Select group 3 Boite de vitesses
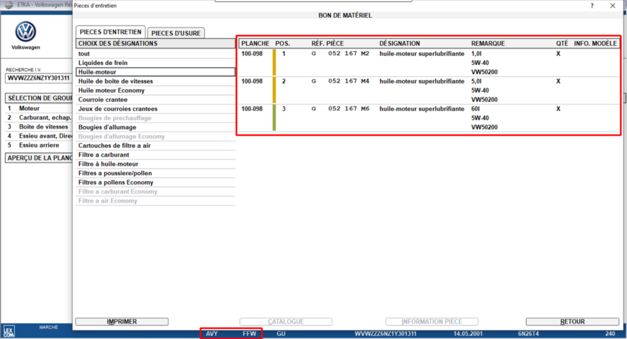This screenshot has width=627, height=339. (x=39, y=127)
